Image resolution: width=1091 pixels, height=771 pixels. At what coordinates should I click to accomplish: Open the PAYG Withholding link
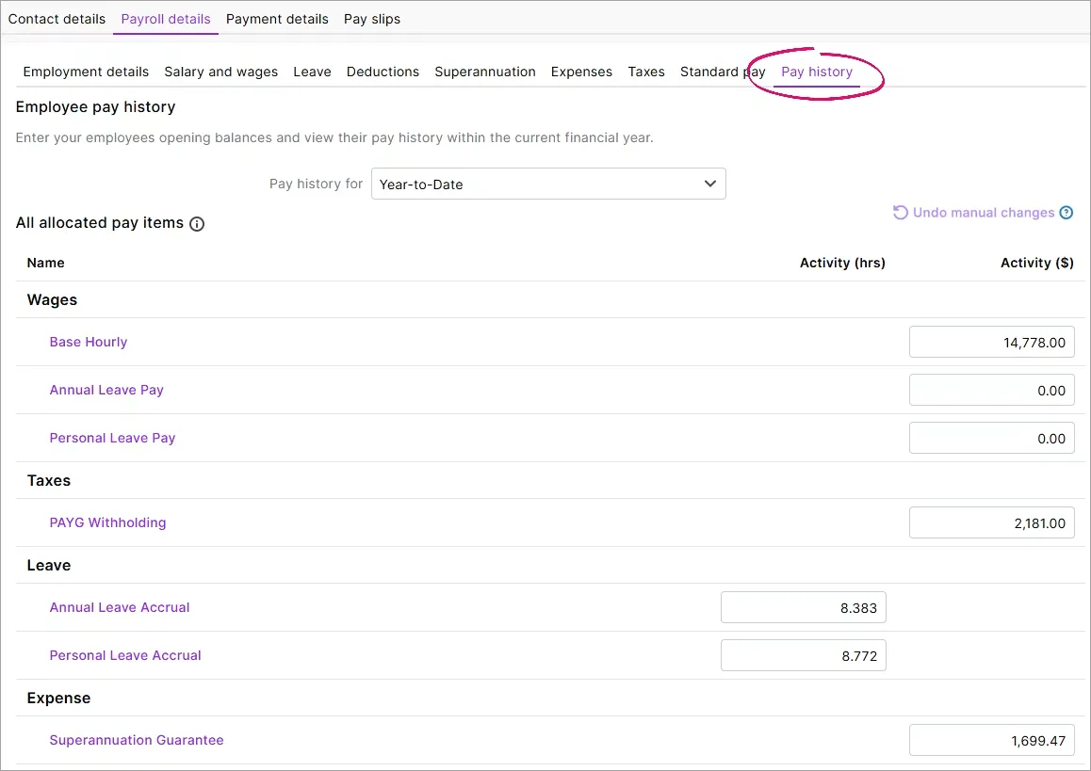[107, 522]
